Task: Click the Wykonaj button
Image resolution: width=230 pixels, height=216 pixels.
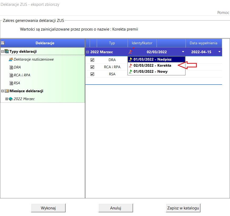Action: (x=48, y=208)
